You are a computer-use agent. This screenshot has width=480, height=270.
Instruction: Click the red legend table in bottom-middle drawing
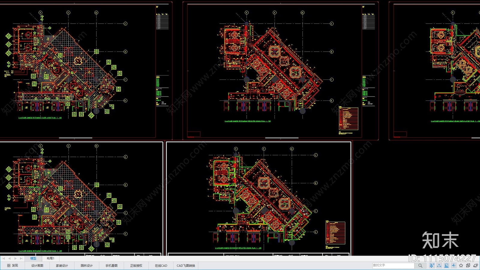tap(335, 233)
